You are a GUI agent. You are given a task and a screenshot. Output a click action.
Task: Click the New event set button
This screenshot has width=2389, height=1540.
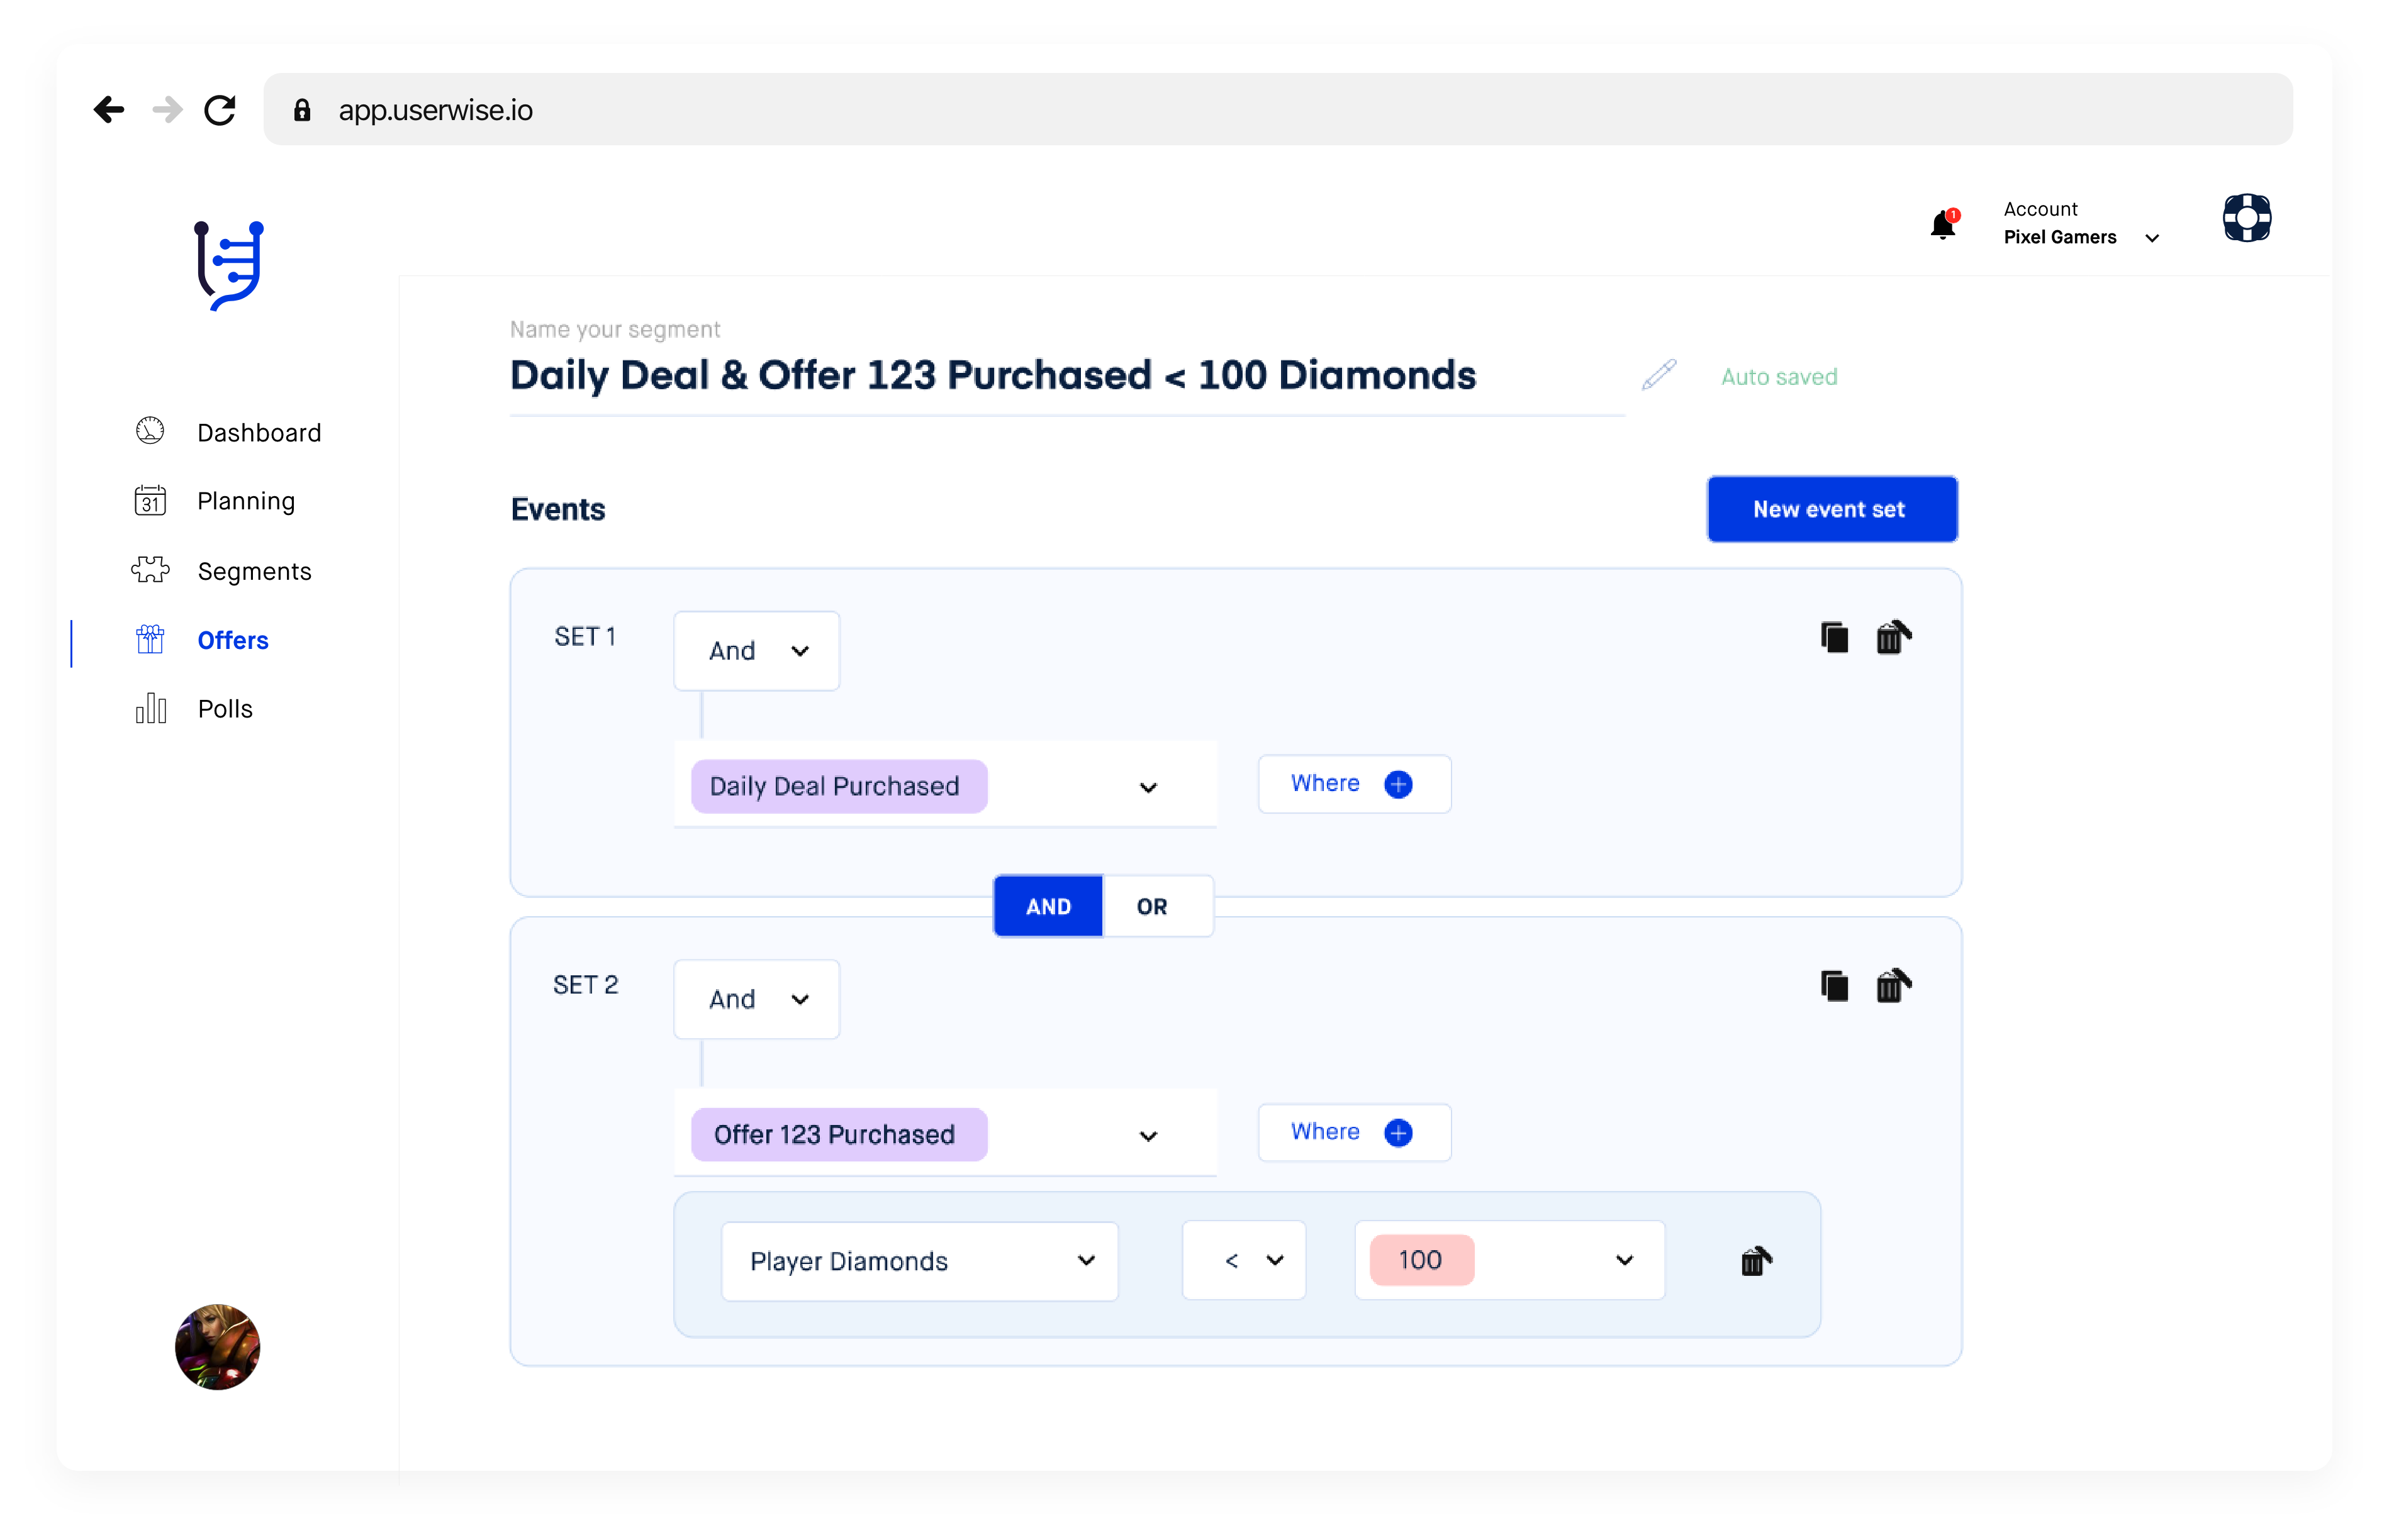1831,509
